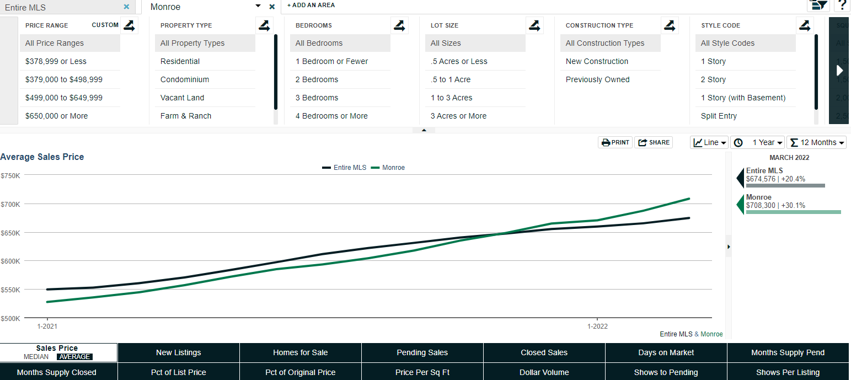Switch to the Days on Market tab
851x380 pixels.
click(x=666, y=352)
